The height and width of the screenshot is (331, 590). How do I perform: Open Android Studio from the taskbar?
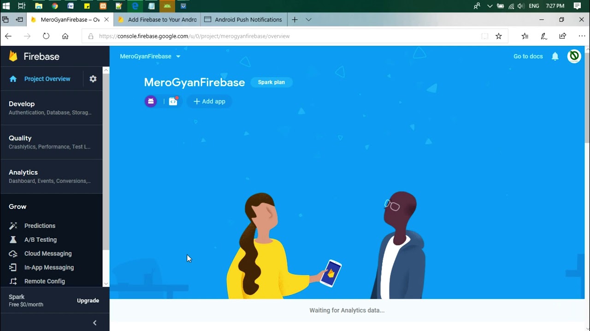tap(167, 6)
